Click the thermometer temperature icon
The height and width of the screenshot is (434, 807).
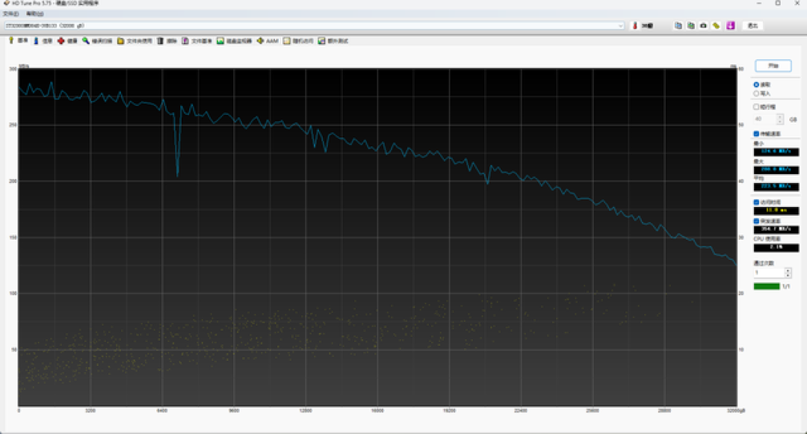(x=634, y=25)
